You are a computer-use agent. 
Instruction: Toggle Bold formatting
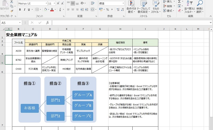point(20,10)
